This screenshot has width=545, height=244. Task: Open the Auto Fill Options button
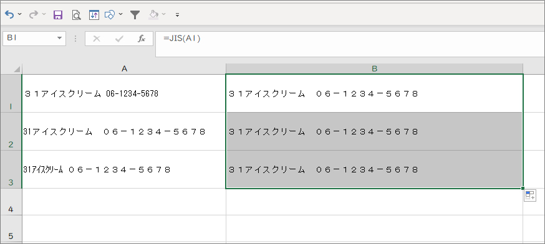click(529, 195)
